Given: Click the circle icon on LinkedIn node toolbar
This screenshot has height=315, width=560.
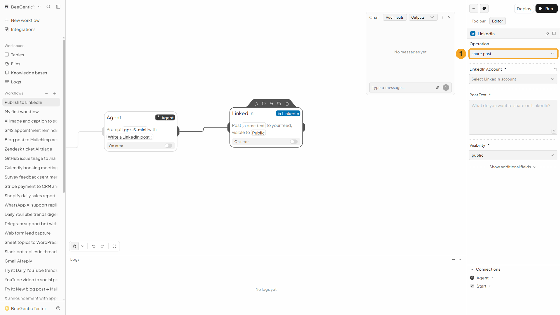Looking at the screenshot, I should pyautogui.click(x=264, y=104).
